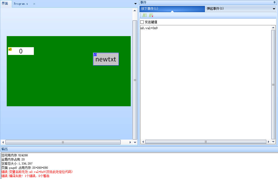Select the 界面 design tab
This screenshot has height=179, width=278.
pos(5,4)
